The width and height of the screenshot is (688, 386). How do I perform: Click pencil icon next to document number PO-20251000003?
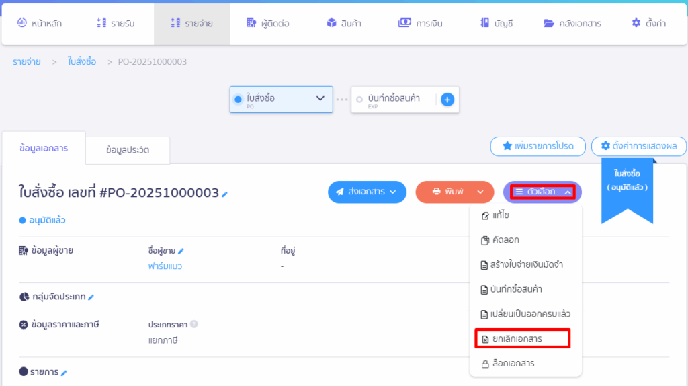point(225,194)
